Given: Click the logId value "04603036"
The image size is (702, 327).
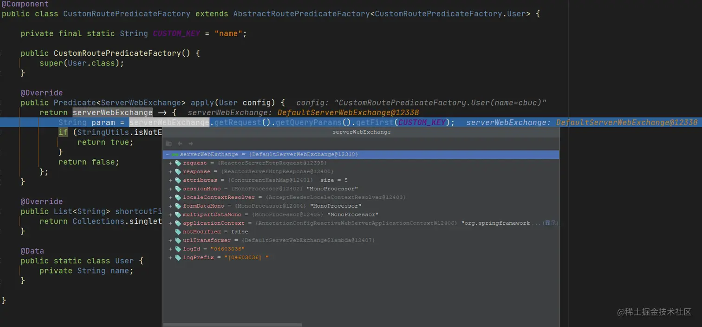Looking at the screenshot, I should pos(227,249).
